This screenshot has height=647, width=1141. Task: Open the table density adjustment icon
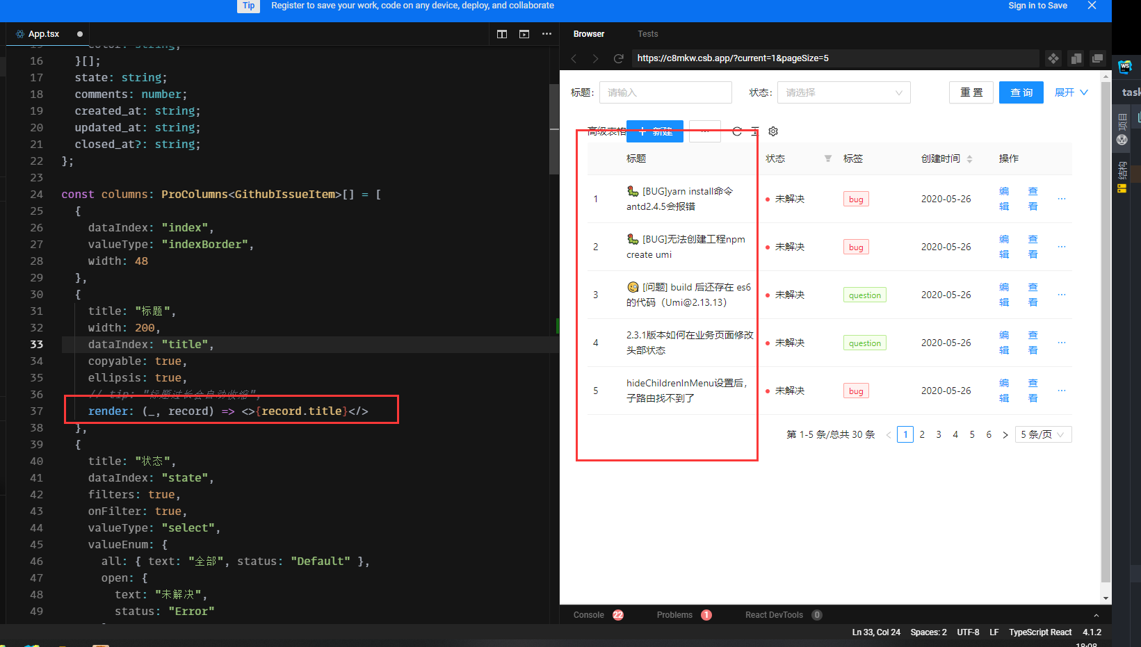pos(754,131)
